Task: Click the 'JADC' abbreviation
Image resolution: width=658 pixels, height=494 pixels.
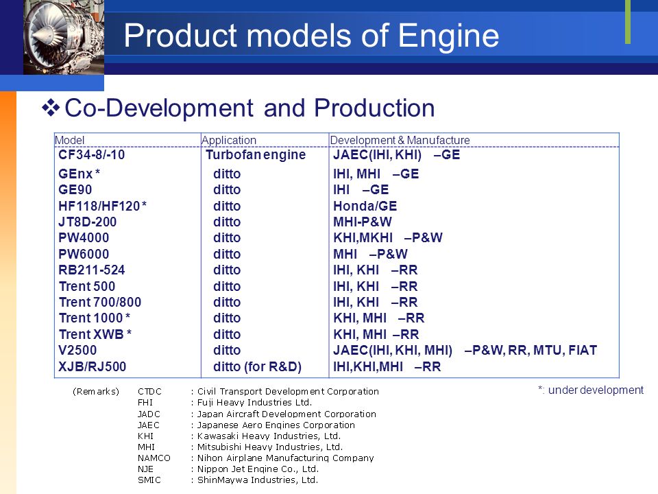Action: point(149,414)
